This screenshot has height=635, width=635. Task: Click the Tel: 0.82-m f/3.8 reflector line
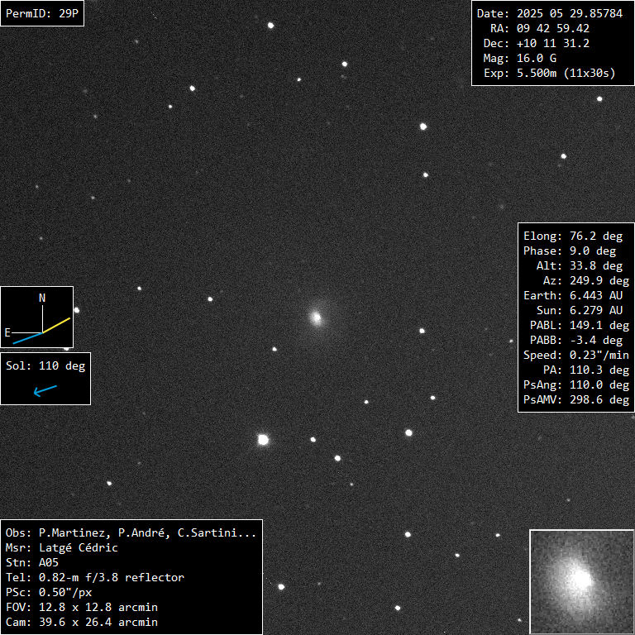[x=95, y=578]
